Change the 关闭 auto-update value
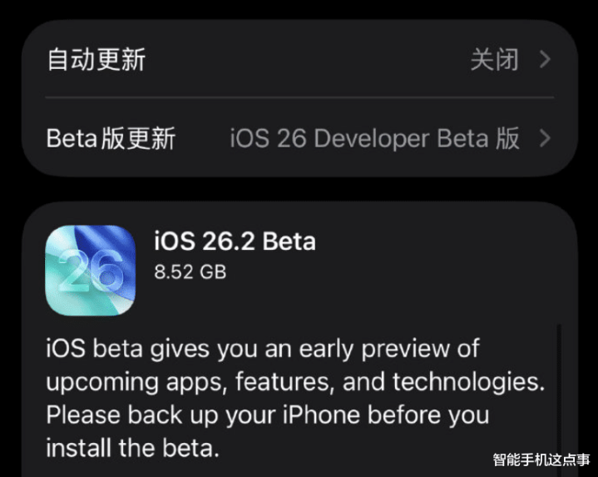 (x=494, y=60)
